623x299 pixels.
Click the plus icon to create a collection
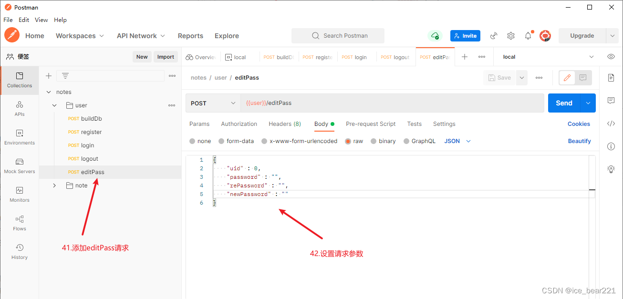(48, 76)
